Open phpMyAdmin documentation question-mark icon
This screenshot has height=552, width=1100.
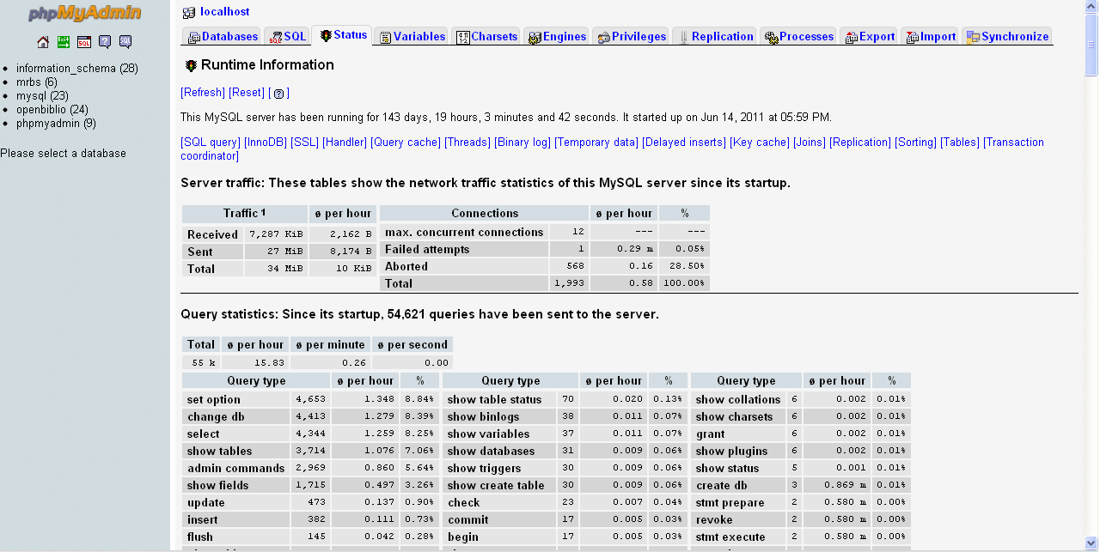pos(105,42)
